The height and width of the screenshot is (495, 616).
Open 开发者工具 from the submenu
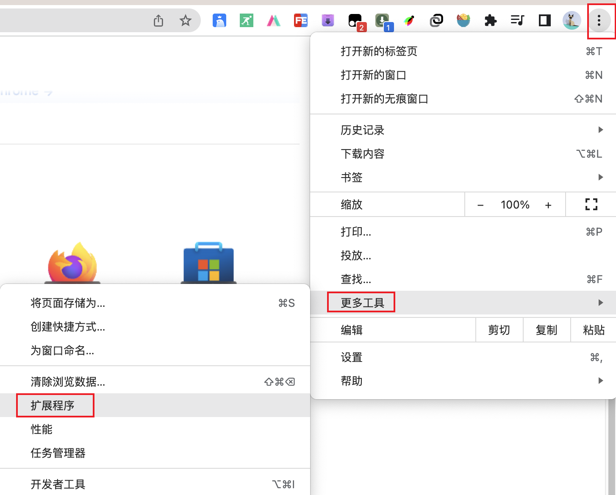[155, 484]
